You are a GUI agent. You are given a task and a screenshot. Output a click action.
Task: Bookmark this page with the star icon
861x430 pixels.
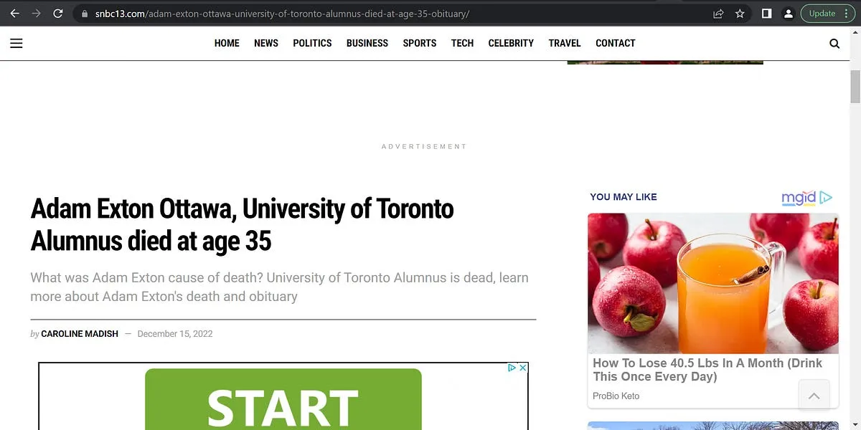pyautogui.click(x=740, y=14)
